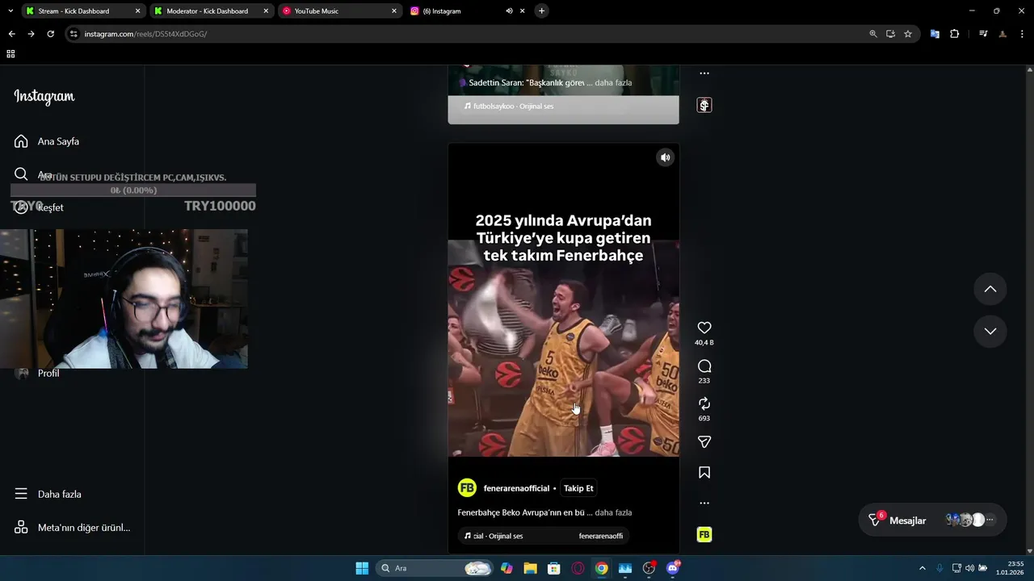Open the Google Translate extension
Viewport: 1034px width, 581px height.
tap(935, 34)
